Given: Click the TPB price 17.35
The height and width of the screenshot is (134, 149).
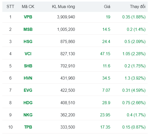Looking at the screenshot, I should [105, 127].
